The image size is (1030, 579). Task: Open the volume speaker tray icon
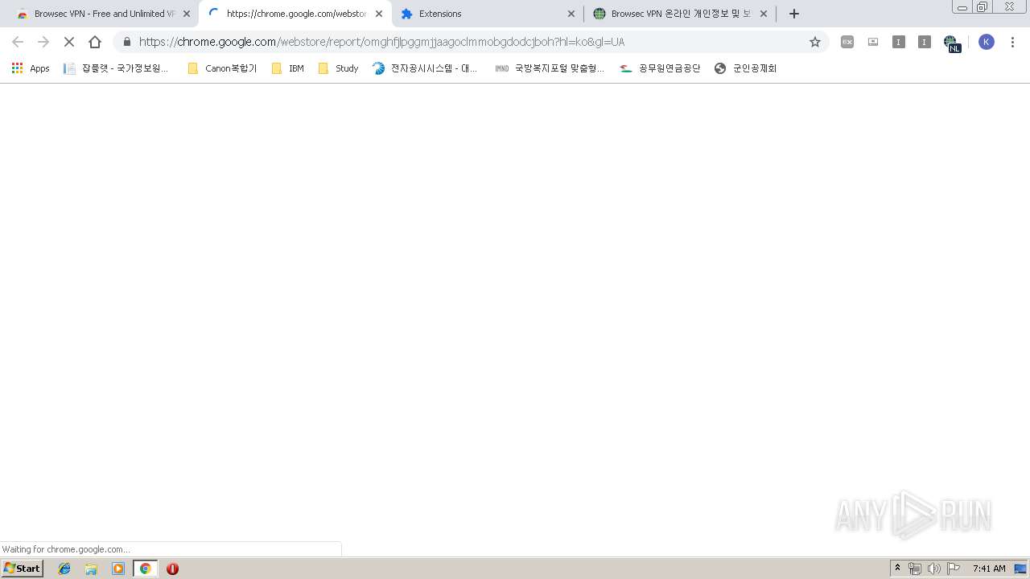pyautogui.click(x=933, y=569)
